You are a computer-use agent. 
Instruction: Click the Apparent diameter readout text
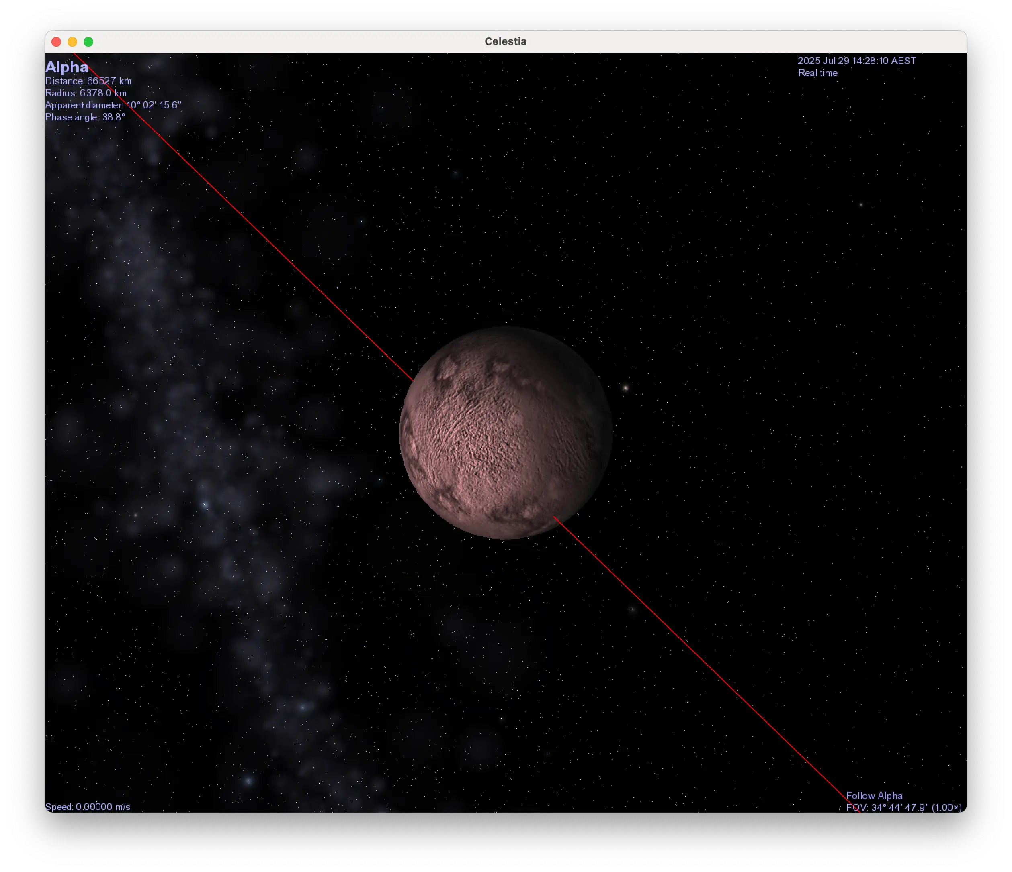click(113, 105)
